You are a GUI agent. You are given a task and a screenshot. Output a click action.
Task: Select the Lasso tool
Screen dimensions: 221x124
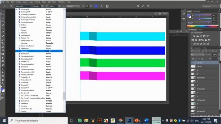2,21
